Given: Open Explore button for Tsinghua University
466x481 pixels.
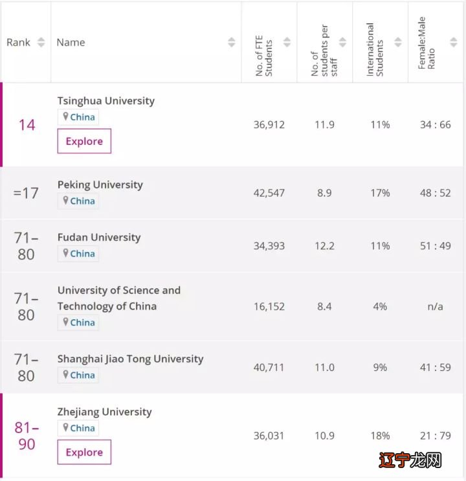Looking at the screenshot, I should (x=84, y=141).
